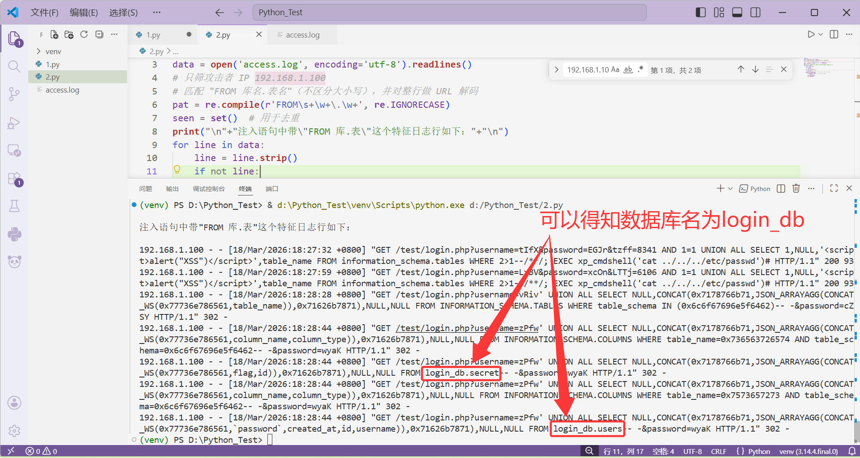This screenshot has width=860, height=458.
Task: Expand replace field in find widget
Action: click(x=556, y=69)
